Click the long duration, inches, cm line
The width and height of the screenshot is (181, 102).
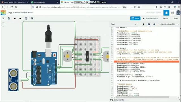130,54
